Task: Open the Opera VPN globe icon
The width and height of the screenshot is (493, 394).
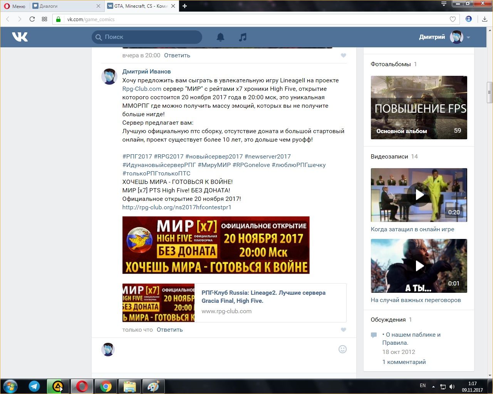Action: pos(469,19)
